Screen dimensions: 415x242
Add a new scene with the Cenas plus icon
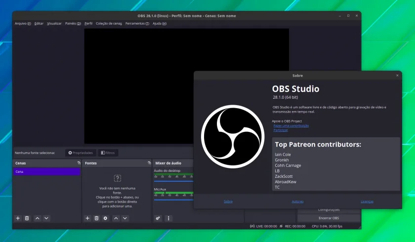(18, 218)
